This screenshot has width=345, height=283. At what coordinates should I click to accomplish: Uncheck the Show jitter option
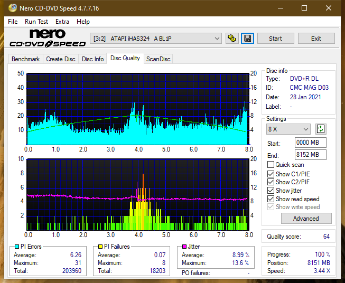click(271, 191)
